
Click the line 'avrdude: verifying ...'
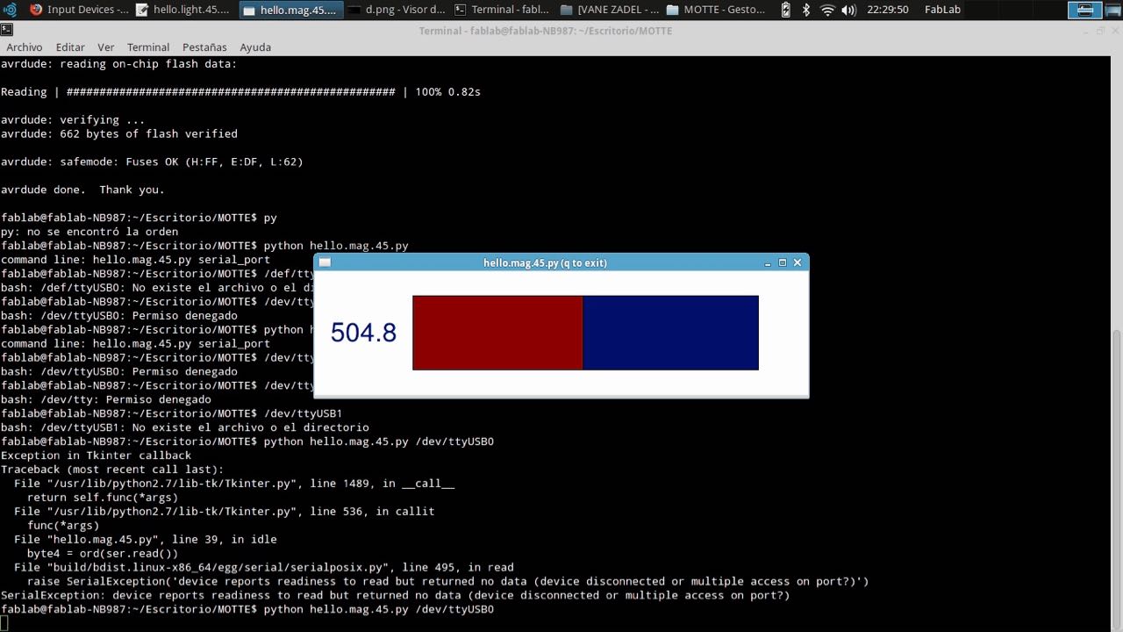click(73, 120)
